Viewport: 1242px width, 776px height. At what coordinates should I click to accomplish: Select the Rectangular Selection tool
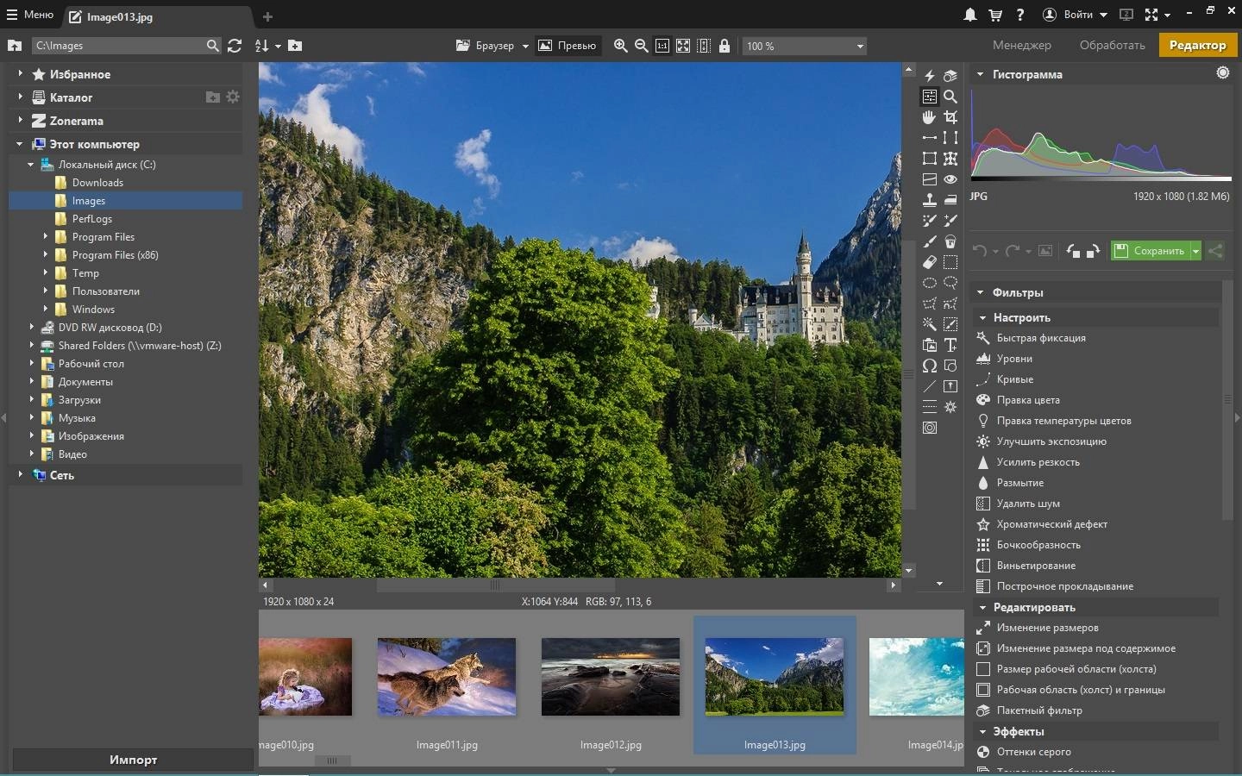coord(950,262)
